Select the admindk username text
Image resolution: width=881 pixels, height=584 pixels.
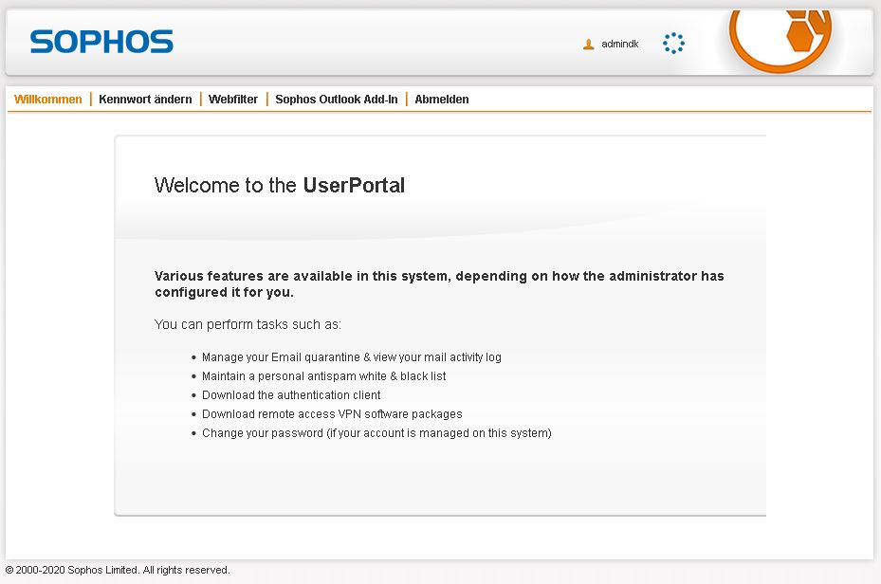pyautogui.click(x=620, y=45)
